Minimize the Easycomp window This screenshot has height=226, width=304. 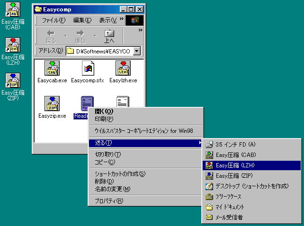tap(123, 9)
